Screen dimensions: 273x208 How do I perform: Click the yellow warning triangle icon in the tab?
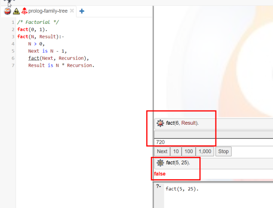pyautogui.click(x=16, y=11)
